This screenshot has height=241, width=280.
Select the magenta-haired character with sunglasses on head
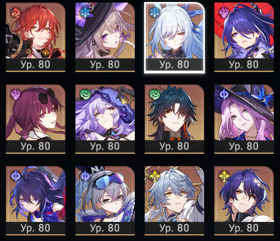click(x=36, y=119)
